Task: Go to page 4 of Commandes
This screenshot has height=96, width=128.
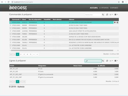Action: coord(27,54)
